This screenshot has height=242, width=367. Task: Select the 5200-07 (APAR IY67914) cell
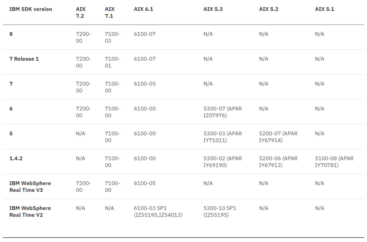point(278,137)
